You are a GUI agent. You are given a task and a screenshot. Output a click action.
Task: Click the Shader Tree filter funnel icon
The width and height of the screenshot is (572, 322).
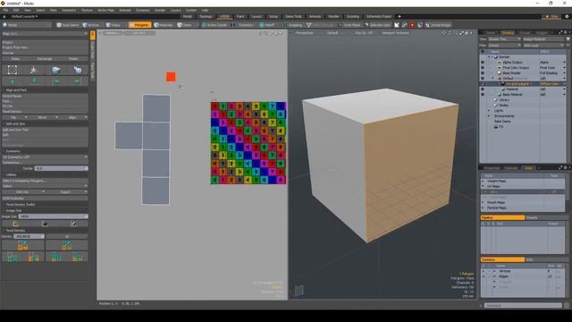(568, 39)
